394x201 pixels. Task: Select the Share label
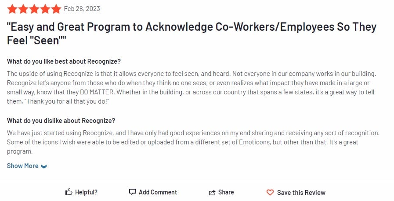pos(226,192)
